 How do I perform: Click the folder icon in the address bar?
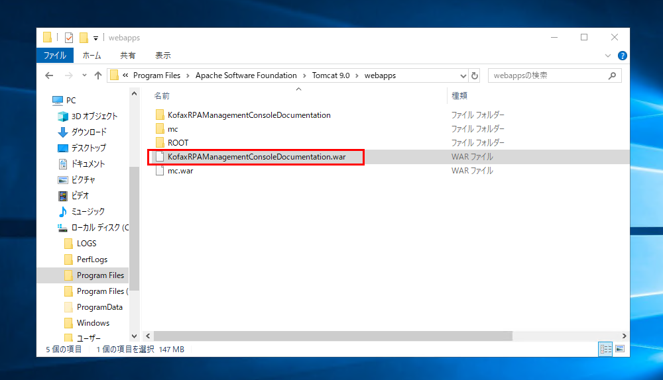[x=114, y=75]
